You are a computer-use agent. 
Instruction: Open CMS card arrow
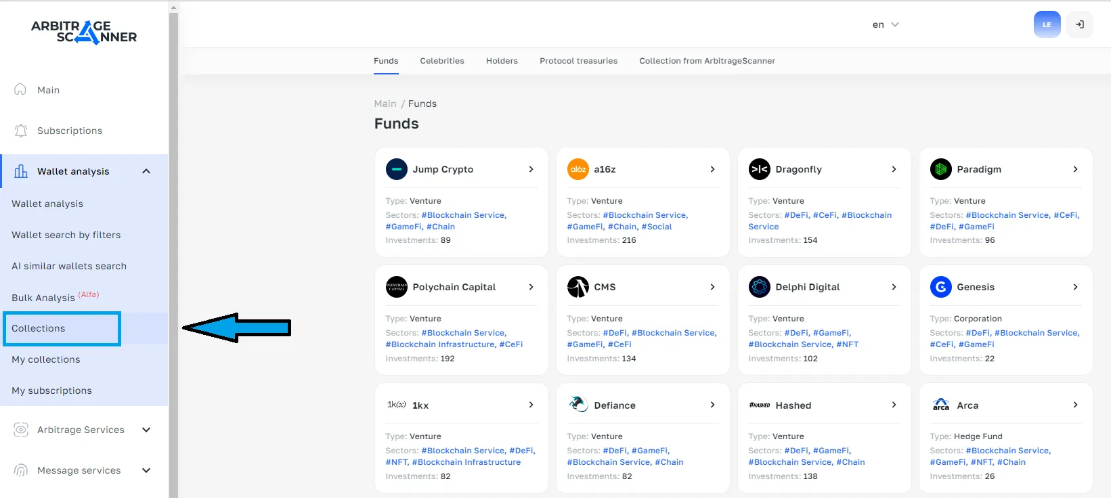(712, 287)
